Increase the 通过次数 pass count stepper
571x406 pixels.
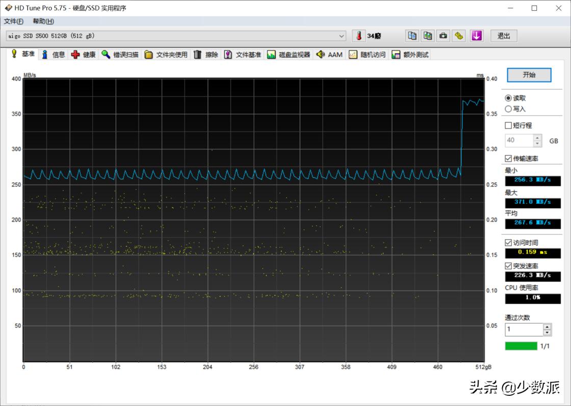(547, 327)
